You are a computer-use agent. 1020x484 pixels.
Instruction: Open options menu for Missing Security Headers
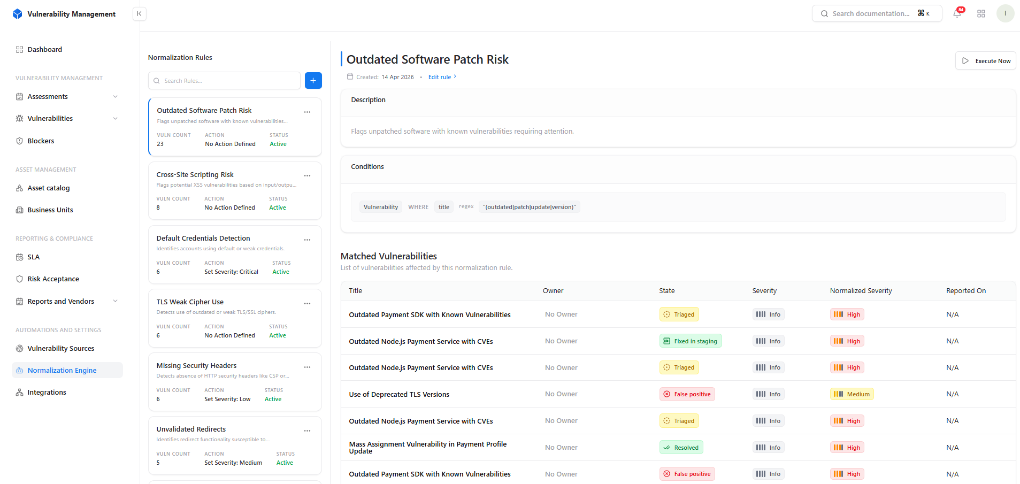(x=307, y=367)
